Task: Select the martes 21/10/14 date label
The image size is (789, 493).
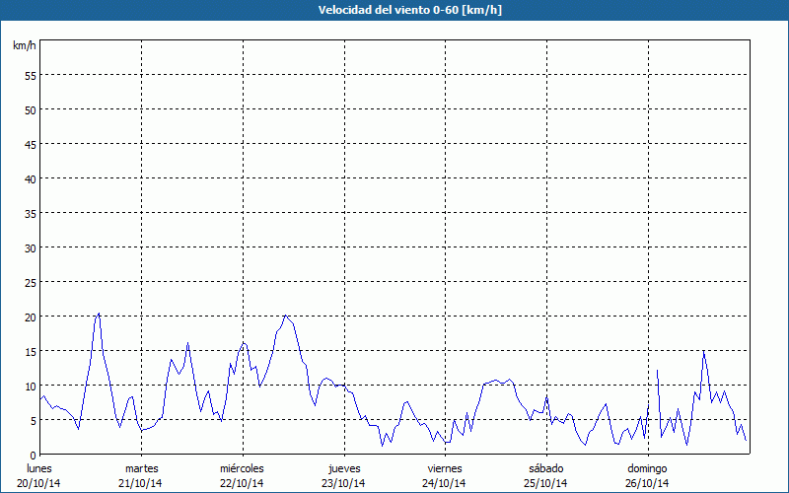Action: click(x=141, y=475)
